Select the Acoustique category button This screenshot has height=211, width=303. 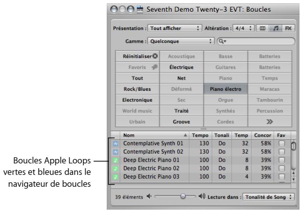(181, 56)
